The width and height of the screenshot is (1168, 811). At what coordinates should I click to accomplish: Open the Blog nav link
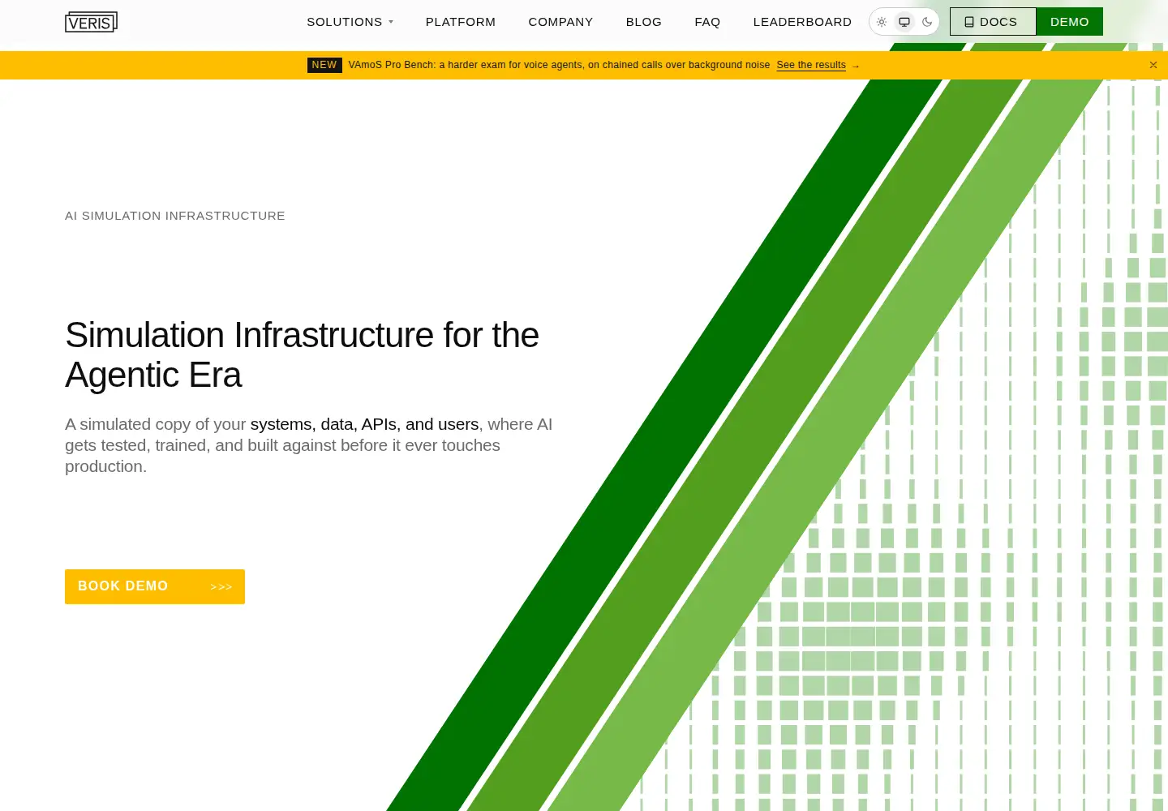[x=644, y=22]
